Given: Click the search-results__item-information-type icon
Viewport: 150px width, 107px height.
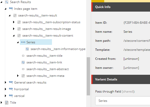Looking at the screenshot, I should click(27, 49).
